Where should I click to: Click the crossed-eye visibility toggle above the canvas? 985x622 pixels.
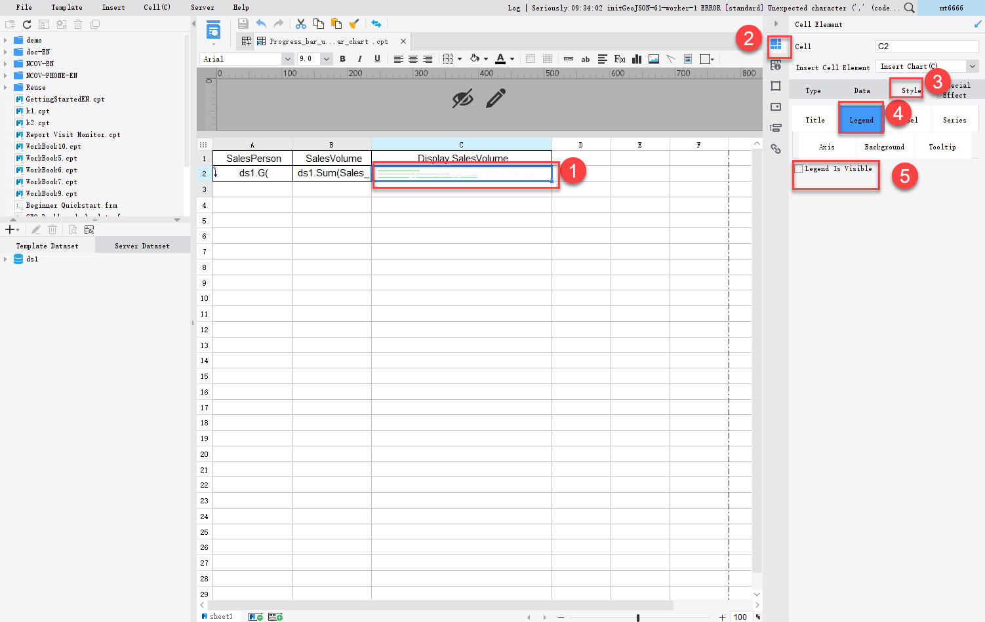click(x=462, y=98)
